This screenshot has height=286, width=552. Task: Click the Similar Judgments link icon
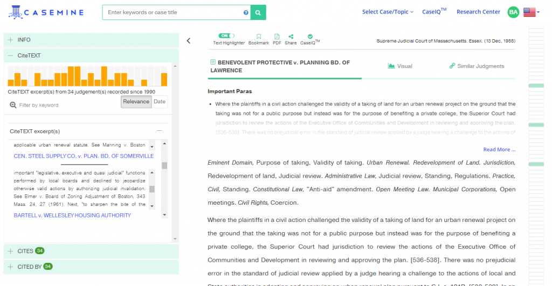tap(452, 66)
